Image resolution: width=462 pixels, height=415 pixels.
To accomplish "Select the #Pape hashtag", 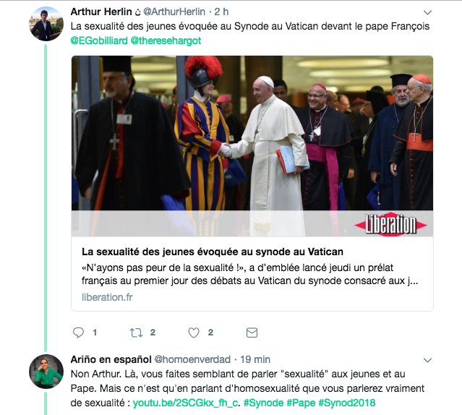I will (301, 403).
